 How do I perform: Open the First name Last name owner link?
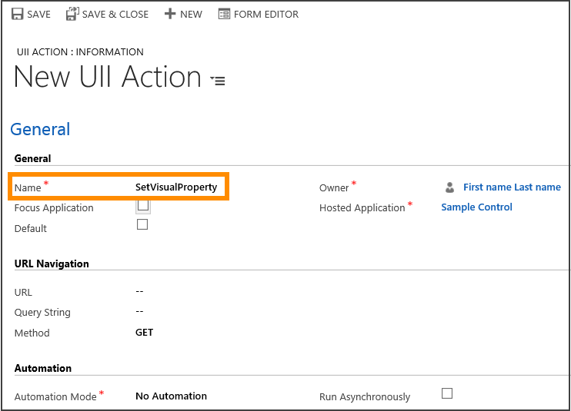[512, 187]
